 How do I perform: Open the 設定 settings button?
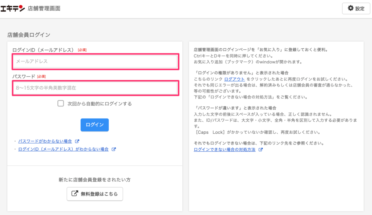tap(356, 8)
